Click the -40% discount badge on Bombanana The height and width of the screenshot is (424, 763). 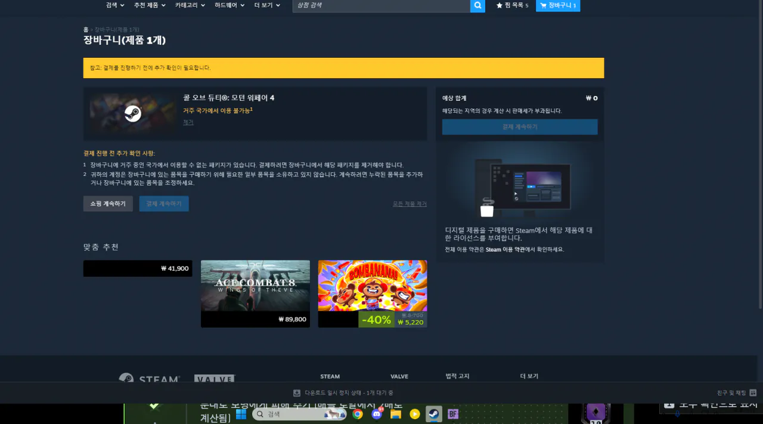coord(376,320)
